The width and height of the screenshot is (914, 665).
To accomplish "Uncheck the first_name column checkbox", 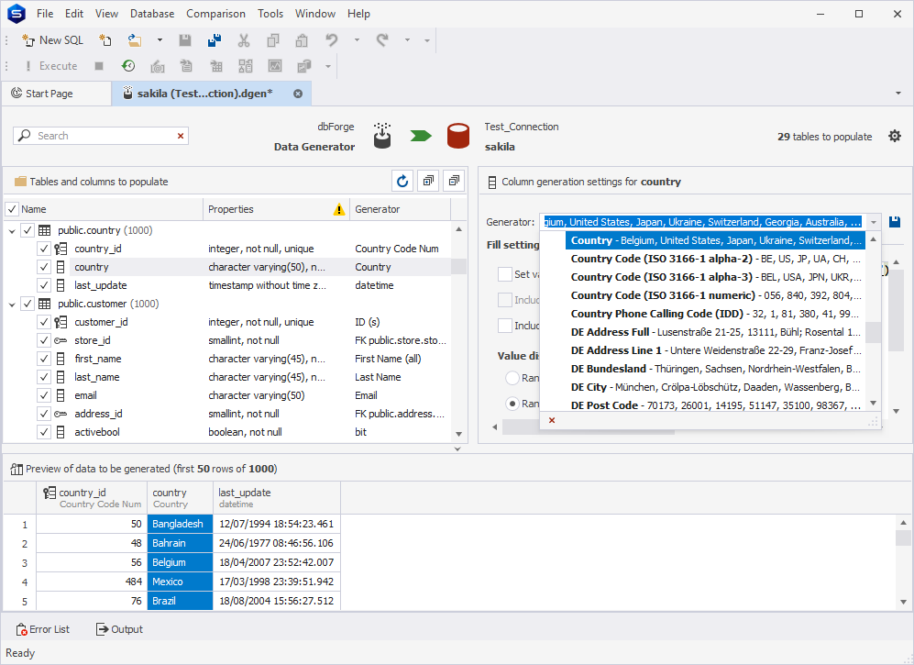I will coord(44,359).
